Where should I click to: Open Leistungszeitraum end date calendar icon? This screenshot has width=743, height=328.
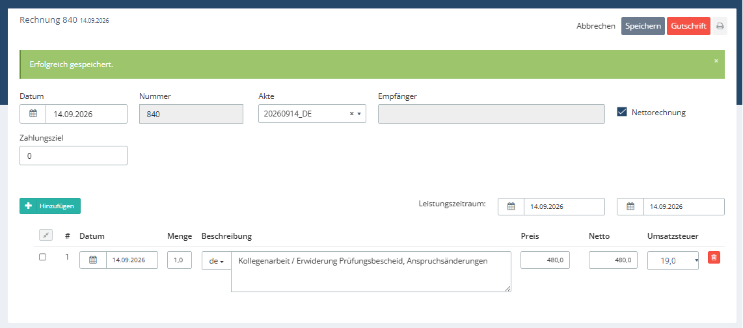tap(630, 207)
